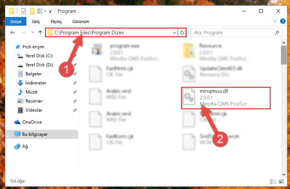The image size is (290, 189).
Task: Open recent locations dropdown arrow
Action: point(32,32)
